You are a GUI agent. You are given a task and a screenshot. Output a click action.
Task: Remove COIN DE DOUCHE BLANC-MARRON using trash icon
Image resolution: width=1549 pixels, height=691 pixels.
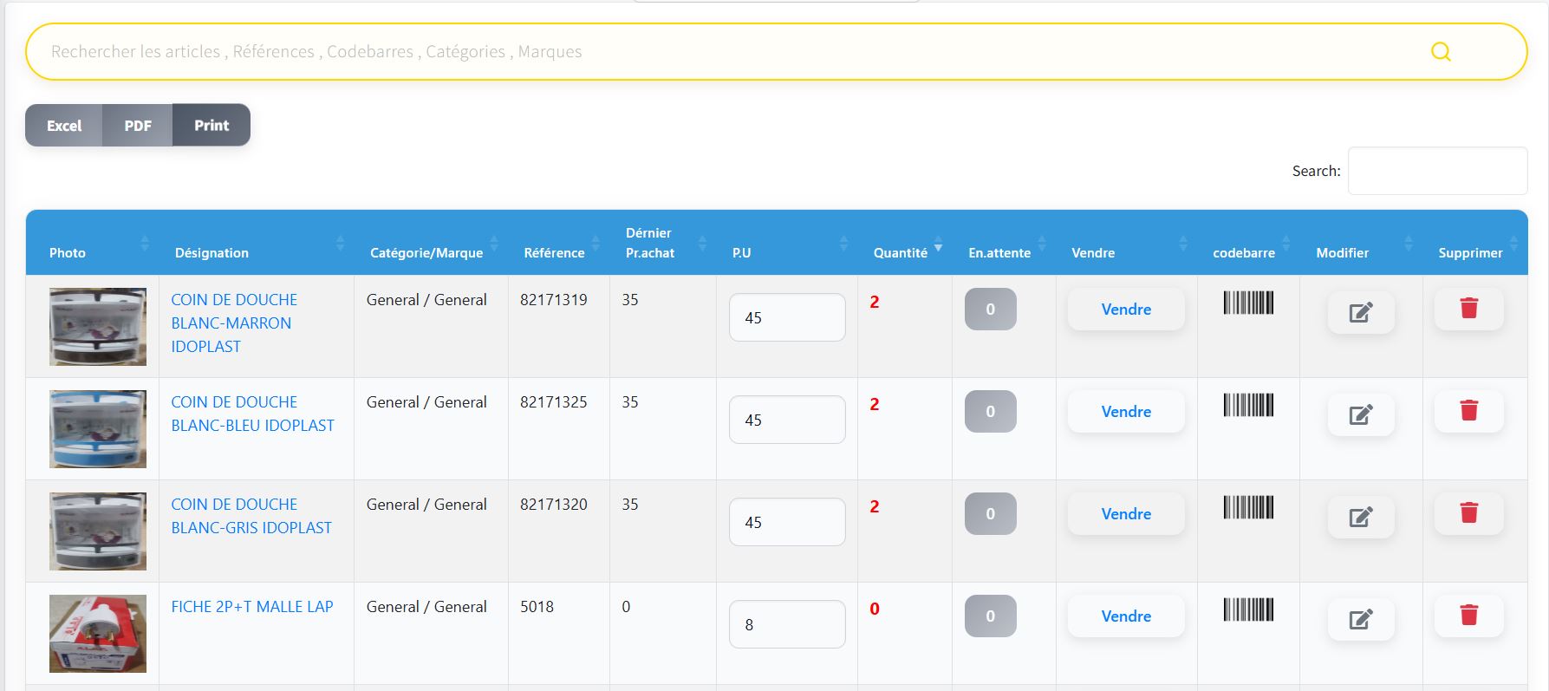[1468, 309]
